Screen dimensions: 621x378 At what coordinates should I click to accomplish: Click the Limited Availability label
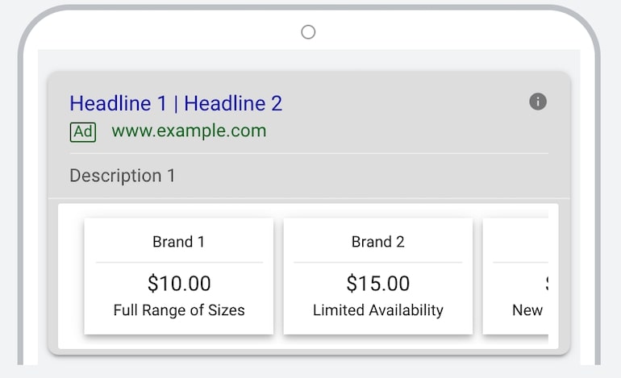(377, 310)
